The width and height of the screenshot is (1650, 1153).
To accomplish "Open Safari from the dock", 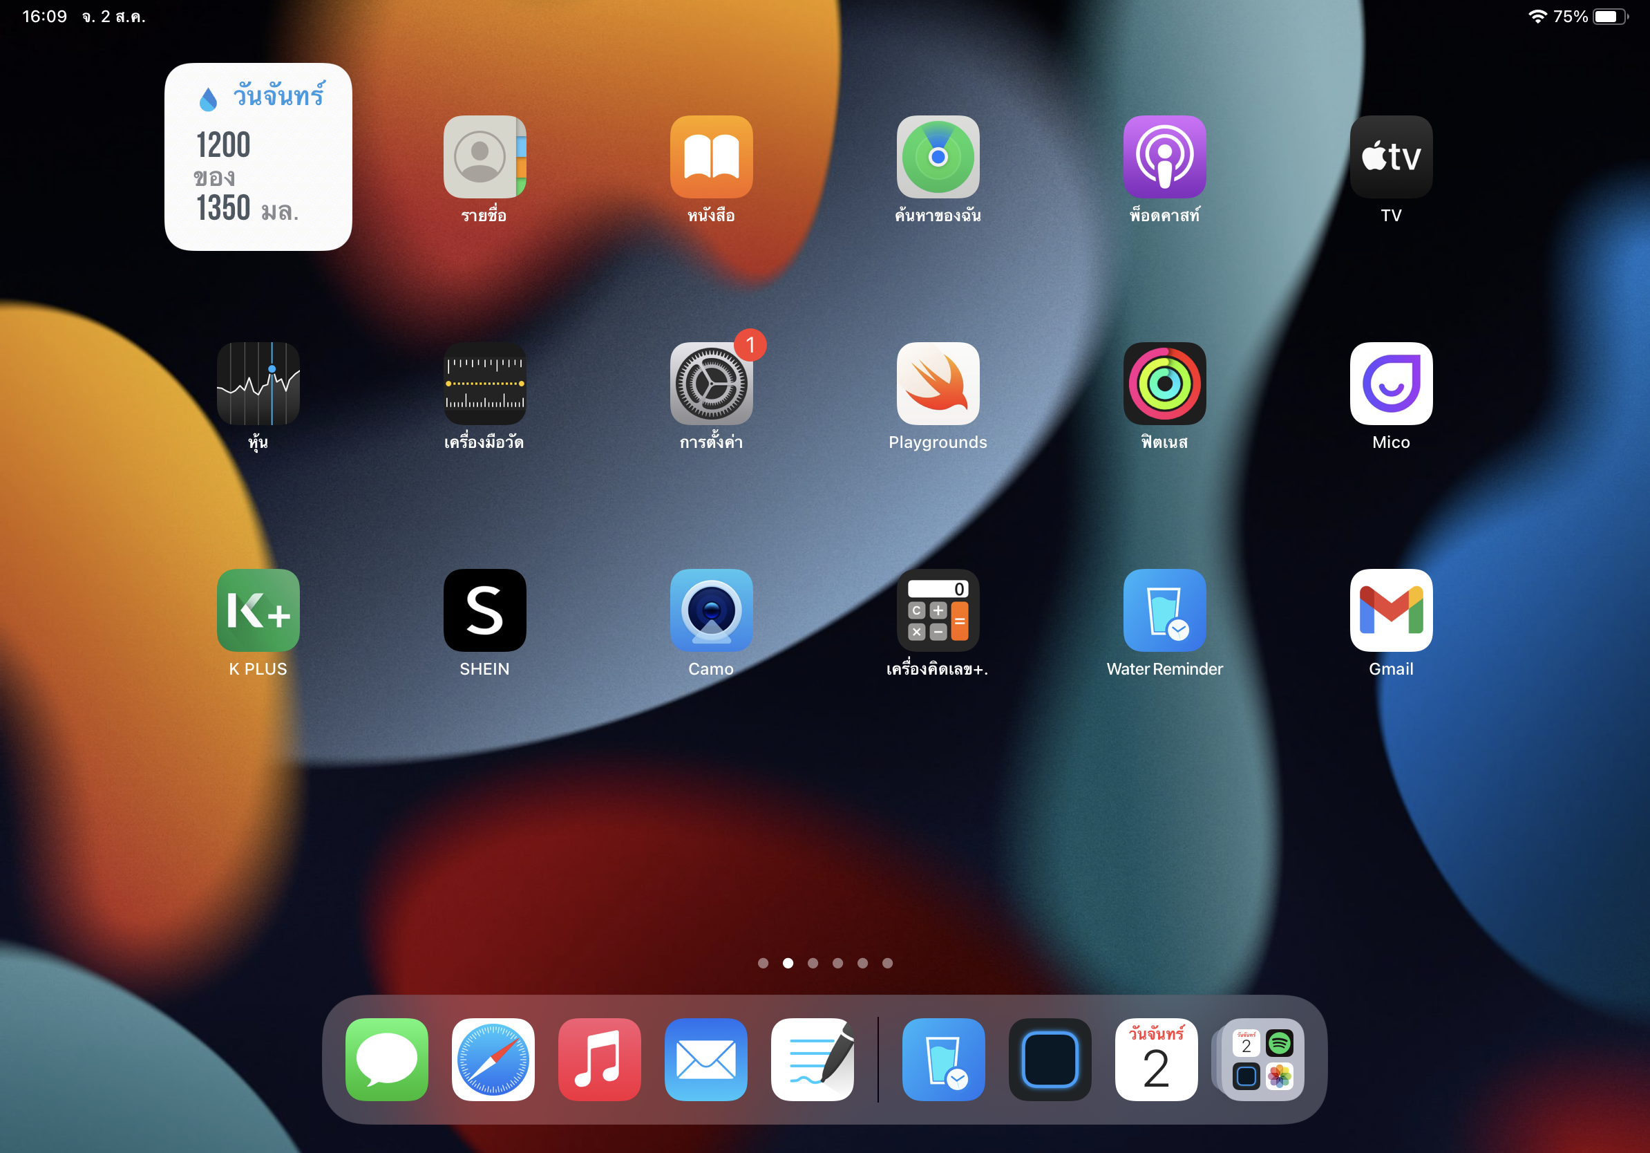I will click(x=493, y=1059).
